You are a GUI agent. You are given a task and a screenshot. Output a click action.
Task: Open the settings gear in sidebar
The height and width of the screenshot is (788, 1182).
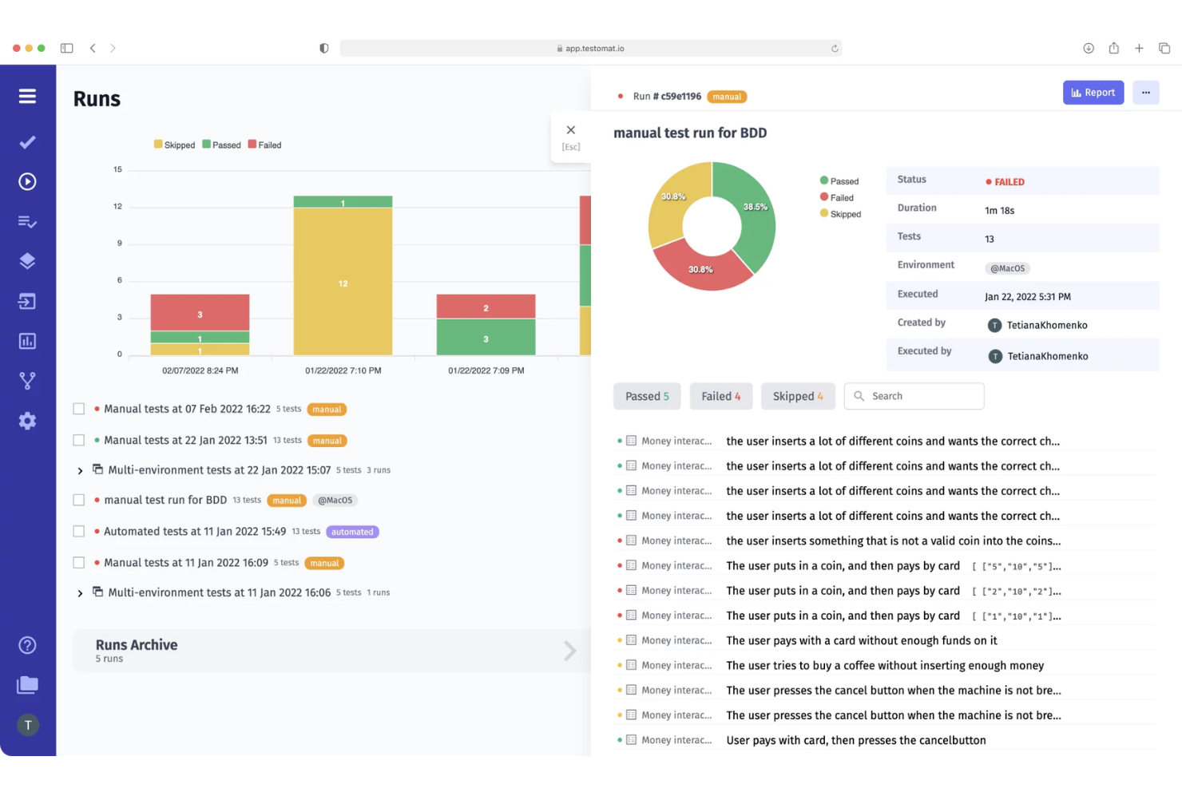coord(27,421)
